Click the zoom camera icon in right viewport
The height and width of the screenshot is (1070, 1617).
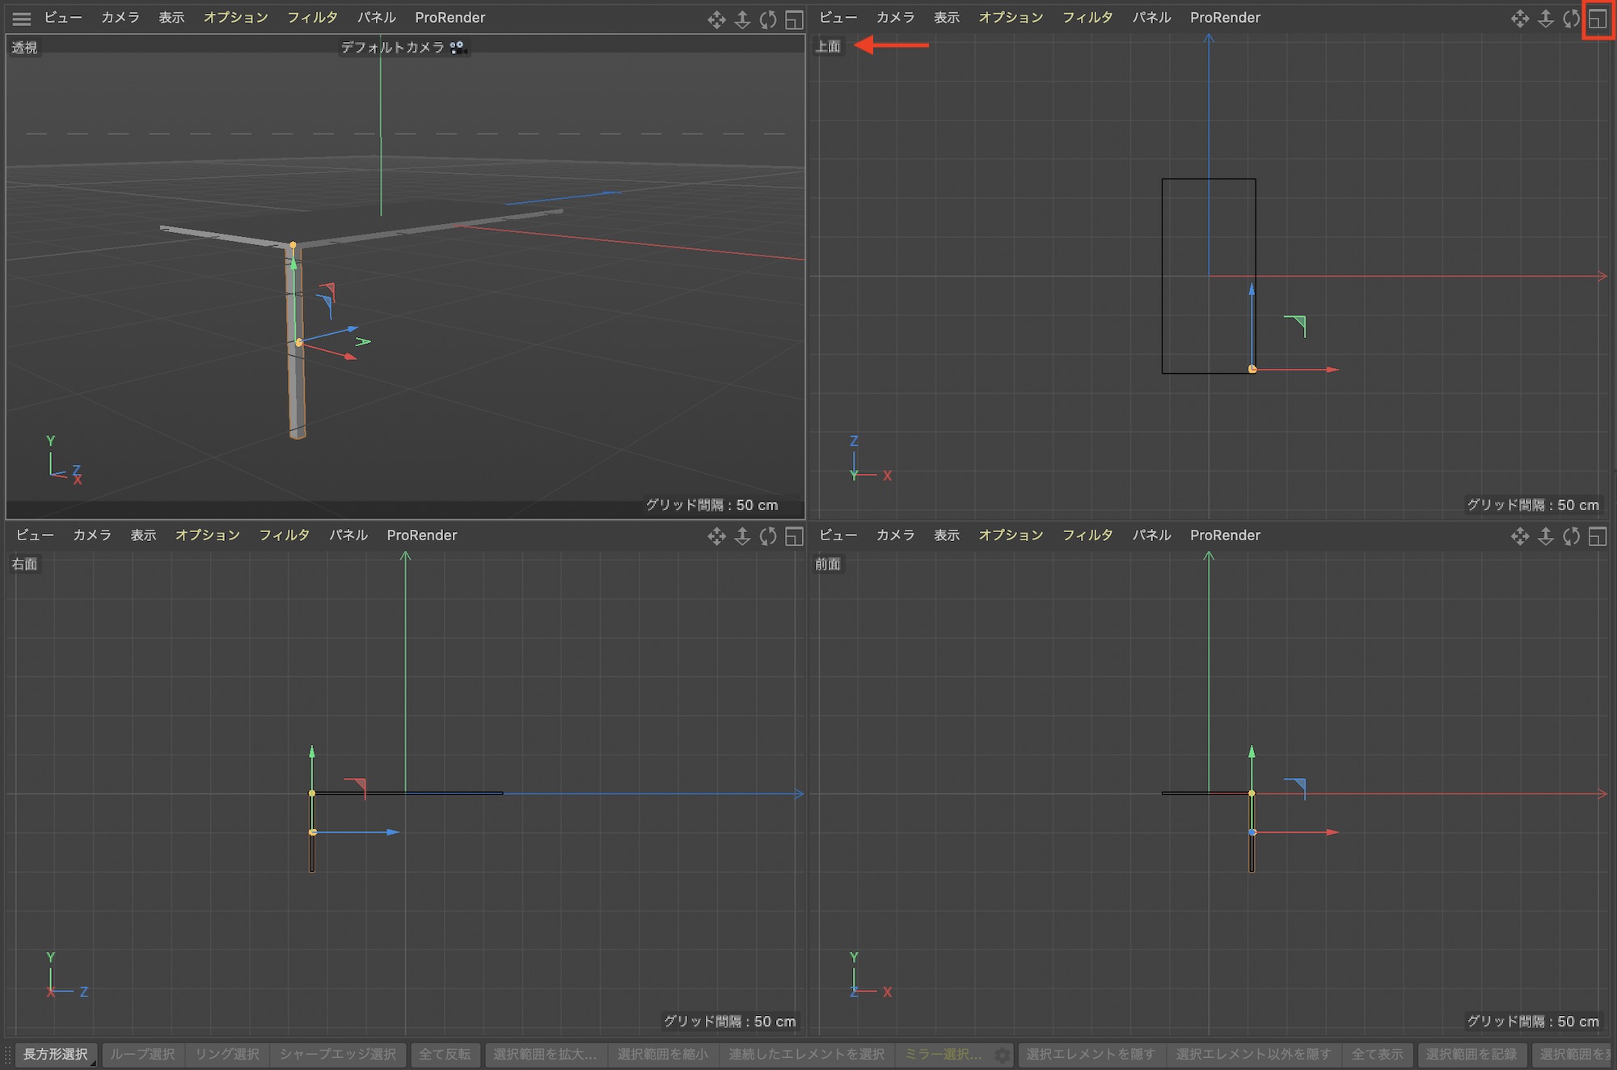(742, 536)
